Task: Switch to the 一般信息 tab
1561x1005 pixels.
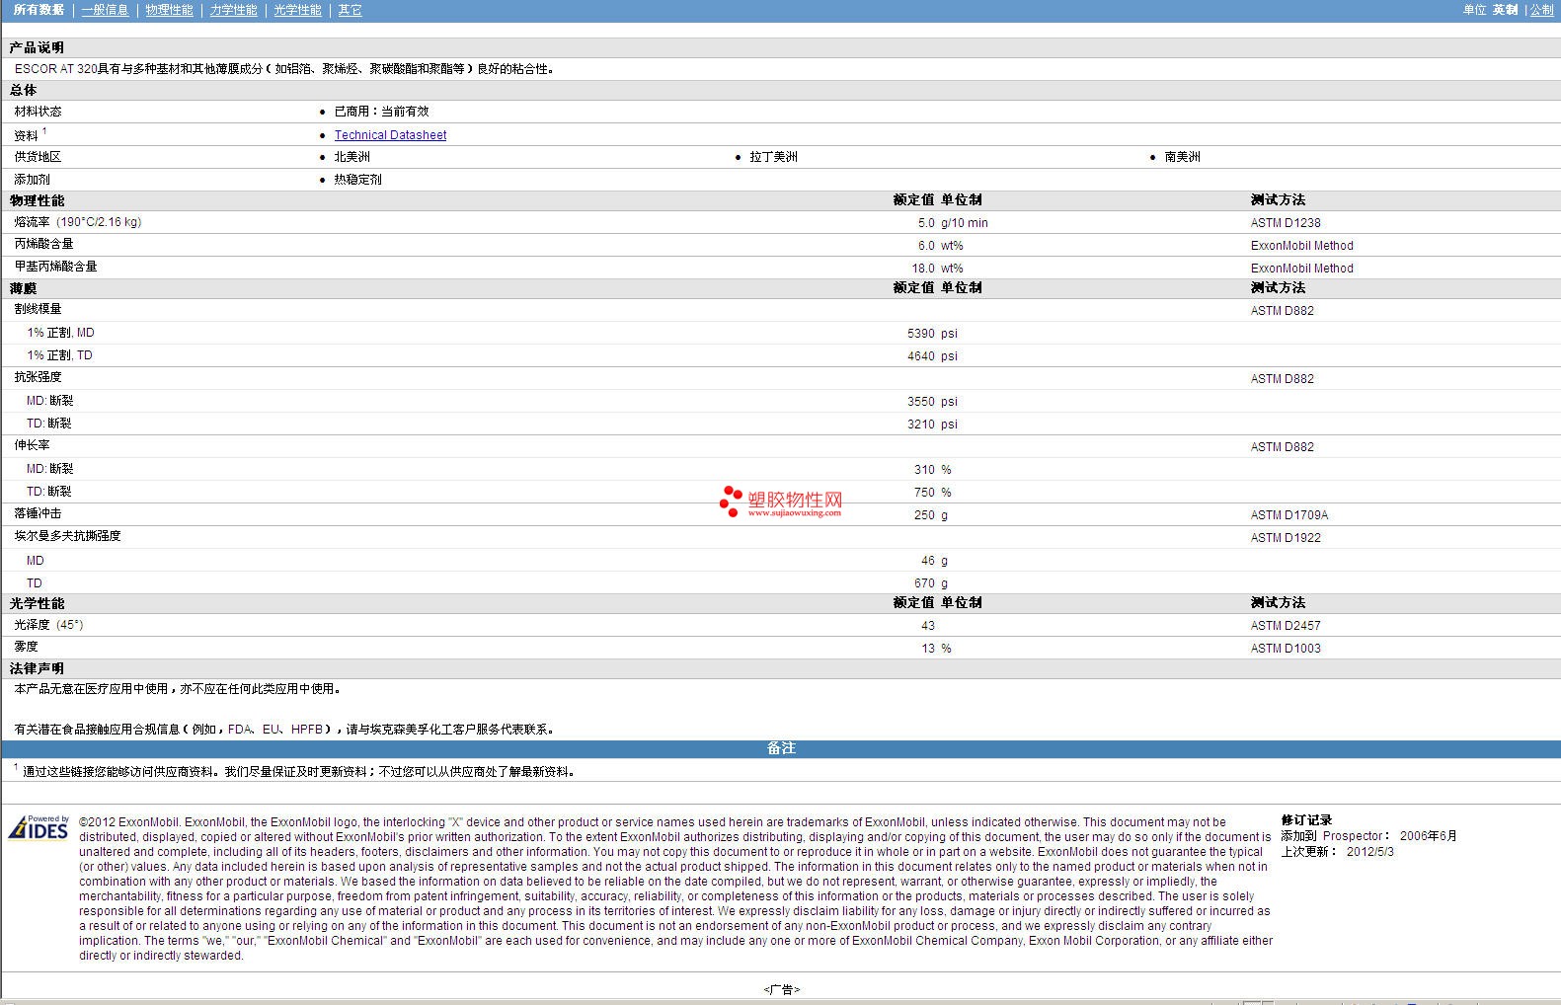Action: tap(105, 10)
